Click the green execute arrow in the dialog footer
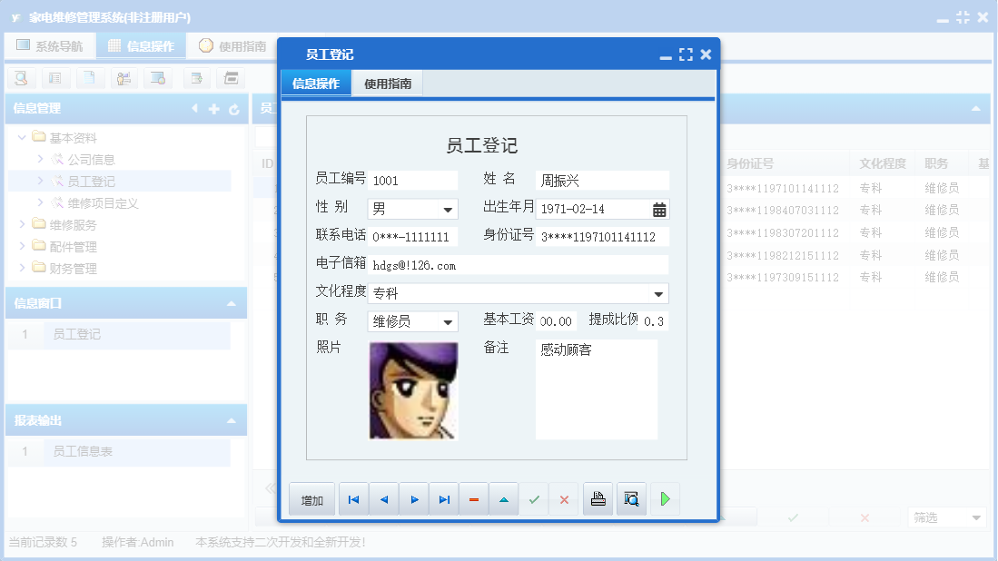Image resolution: width=998 pixels, height=561 pixels. [666, 498]
